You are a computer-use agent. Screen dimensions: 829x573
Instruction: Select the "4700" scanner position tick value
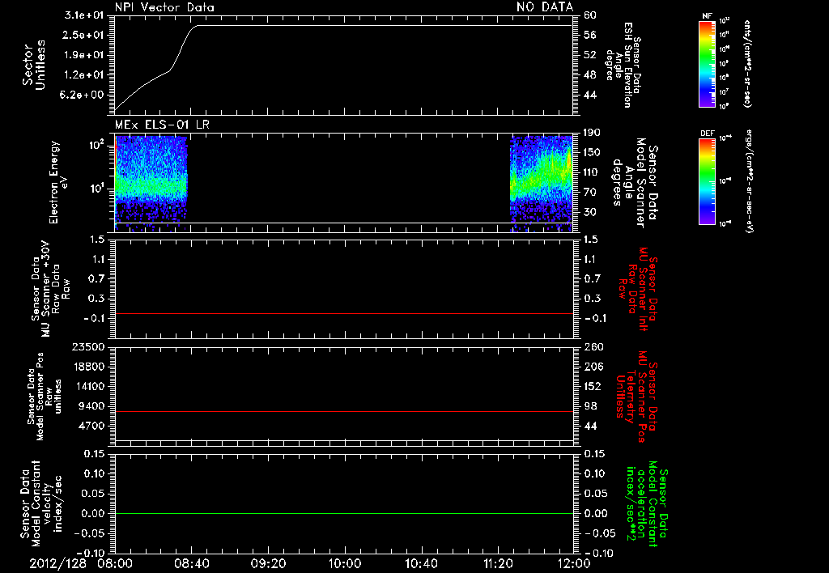pyautogui.click(x=92, y=426)
